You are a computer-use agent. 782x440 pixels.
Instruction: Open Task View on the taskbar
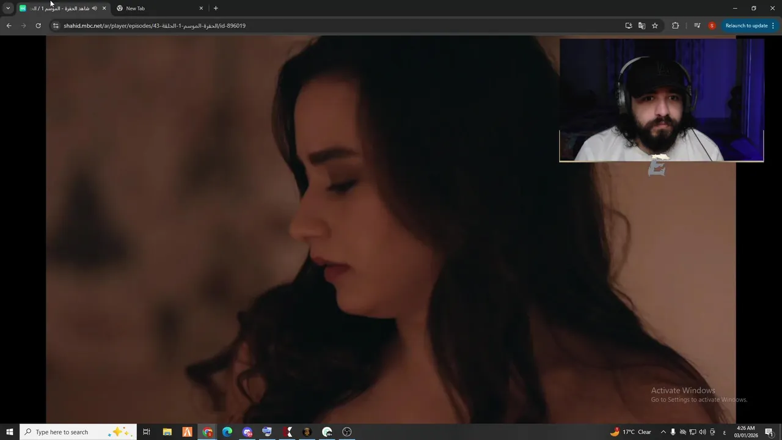pos(147,432)
